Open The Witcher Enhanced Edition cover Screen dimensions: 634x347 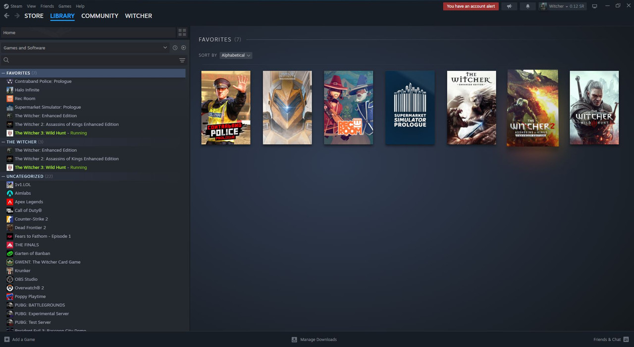pyautogui.click(x=472, y=108)
